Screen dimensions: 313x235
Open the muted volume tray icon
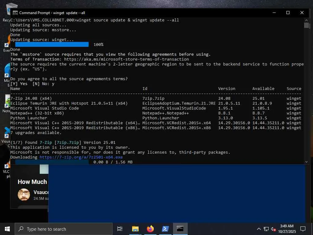tap(273, 229)
